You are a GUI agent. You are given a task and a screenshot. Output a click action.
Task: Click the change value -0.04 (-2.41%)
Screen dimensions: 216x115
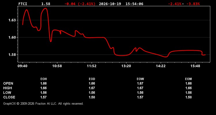[x=80, y=4]
